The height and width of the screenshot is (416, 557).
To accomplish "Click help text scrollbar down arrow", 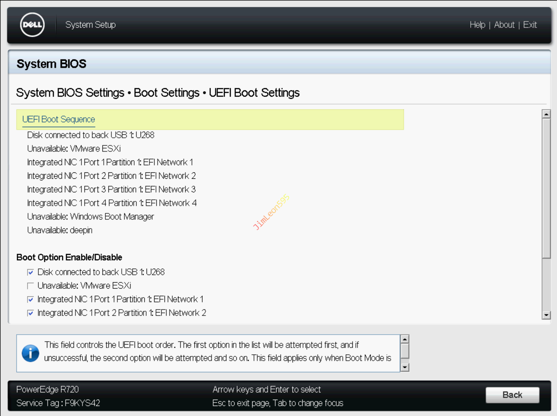I will pos(405,367).
